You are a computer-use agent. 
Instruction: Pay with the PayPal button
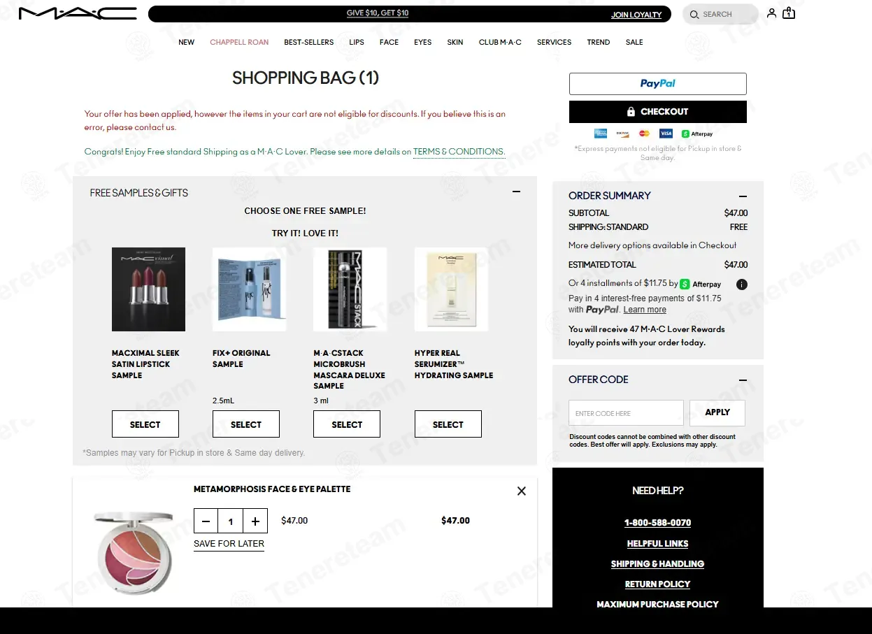657,84
